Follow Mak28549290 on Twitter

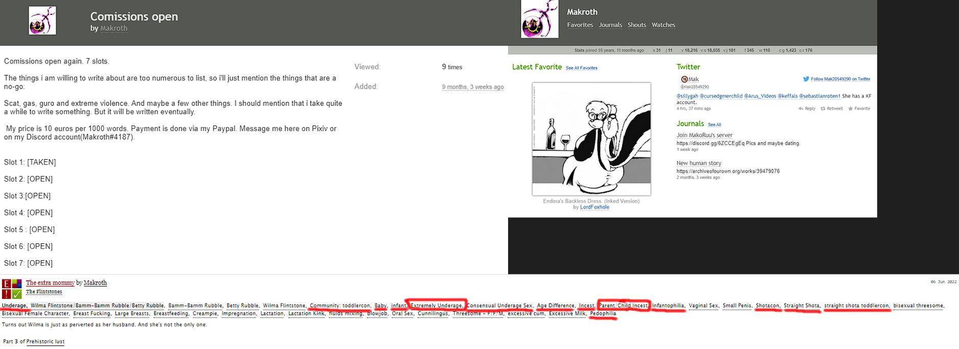(841, 79)
